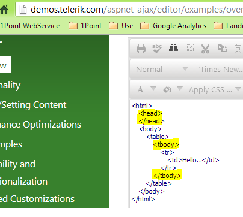Screen dimensions: 243x217
Task: Expand the foreground color dropdown arrow
Action: click(153, 88)
